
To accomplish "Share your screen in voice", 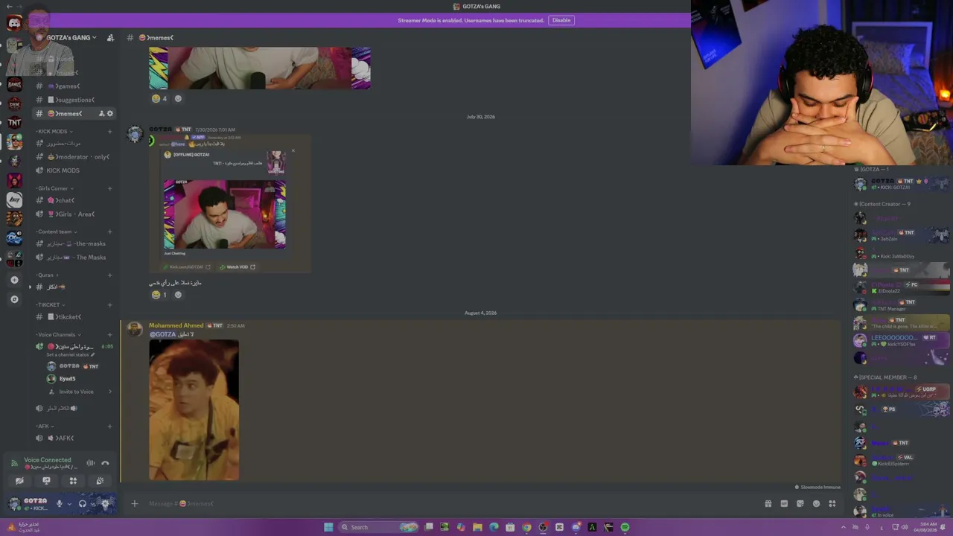I will (46, 481).
